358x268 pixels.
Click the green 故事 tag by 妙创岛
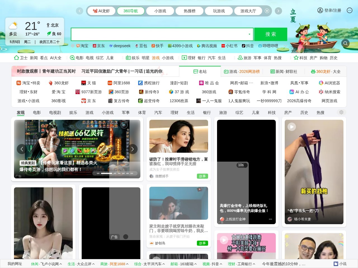[x=202, y=243]
